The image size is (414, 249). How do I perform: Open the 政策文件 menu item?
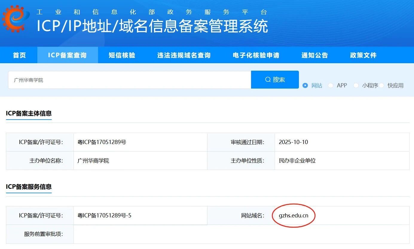[x=363, y=55]
